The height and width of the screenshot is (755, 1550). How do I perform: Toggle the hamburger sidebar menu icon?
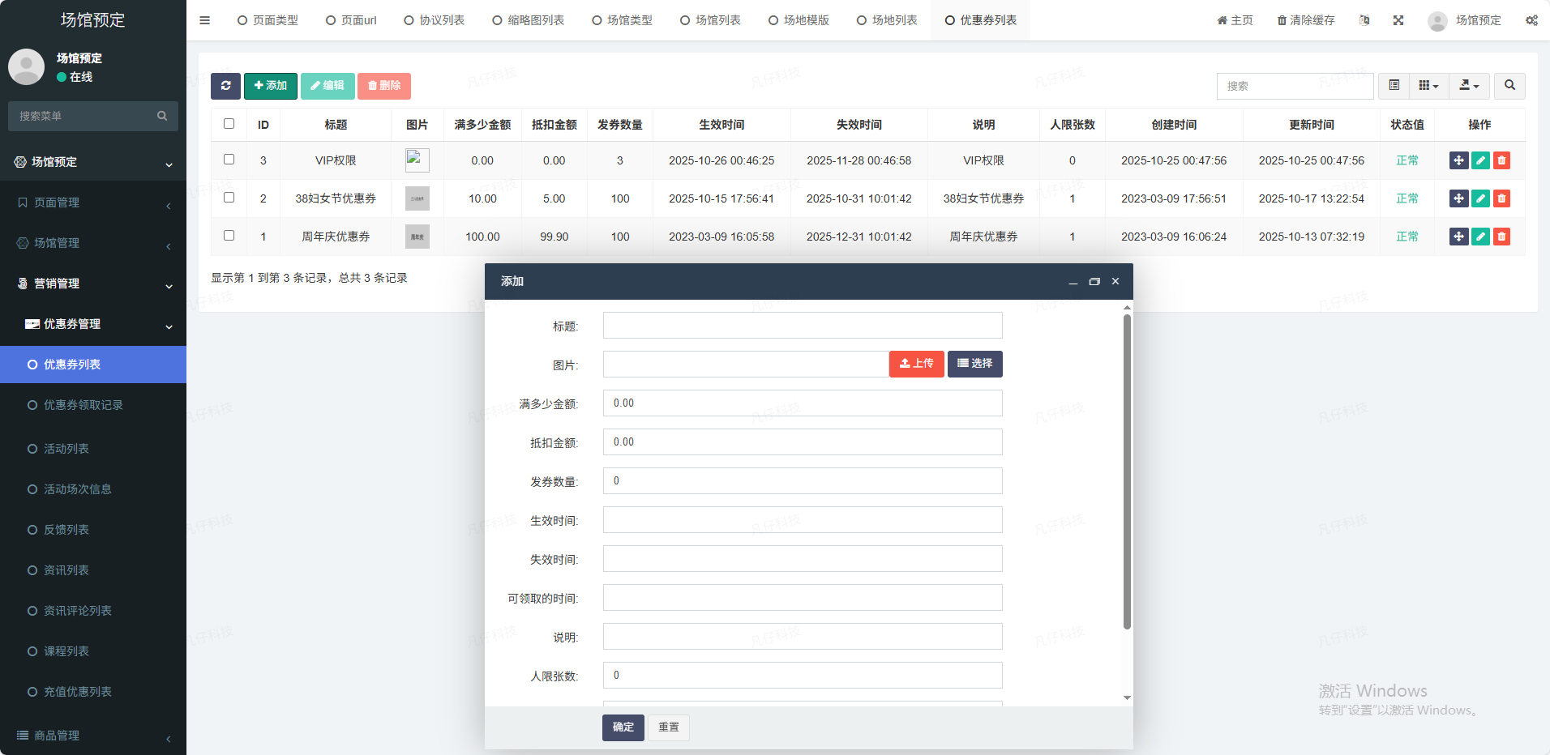204,20
